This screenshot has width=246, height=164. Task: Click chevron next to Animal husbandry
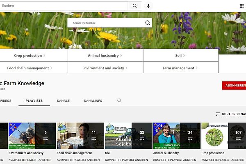(x=121, y=56)
